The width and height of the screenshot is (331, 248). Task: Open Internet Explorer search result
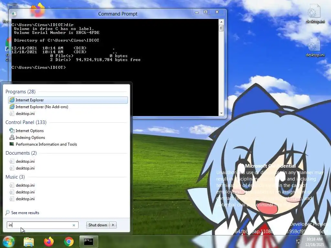(68, 100)
